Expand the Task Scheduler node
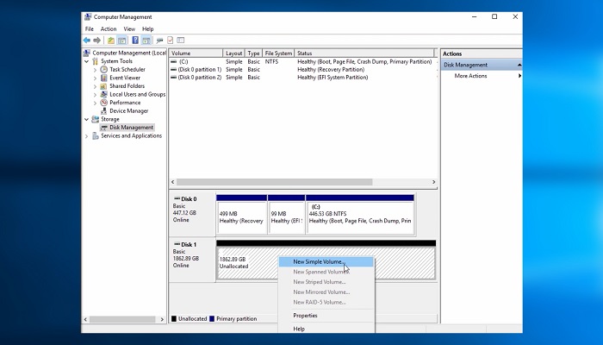Viewport: 603px width, 345px height. coord(95,70)
